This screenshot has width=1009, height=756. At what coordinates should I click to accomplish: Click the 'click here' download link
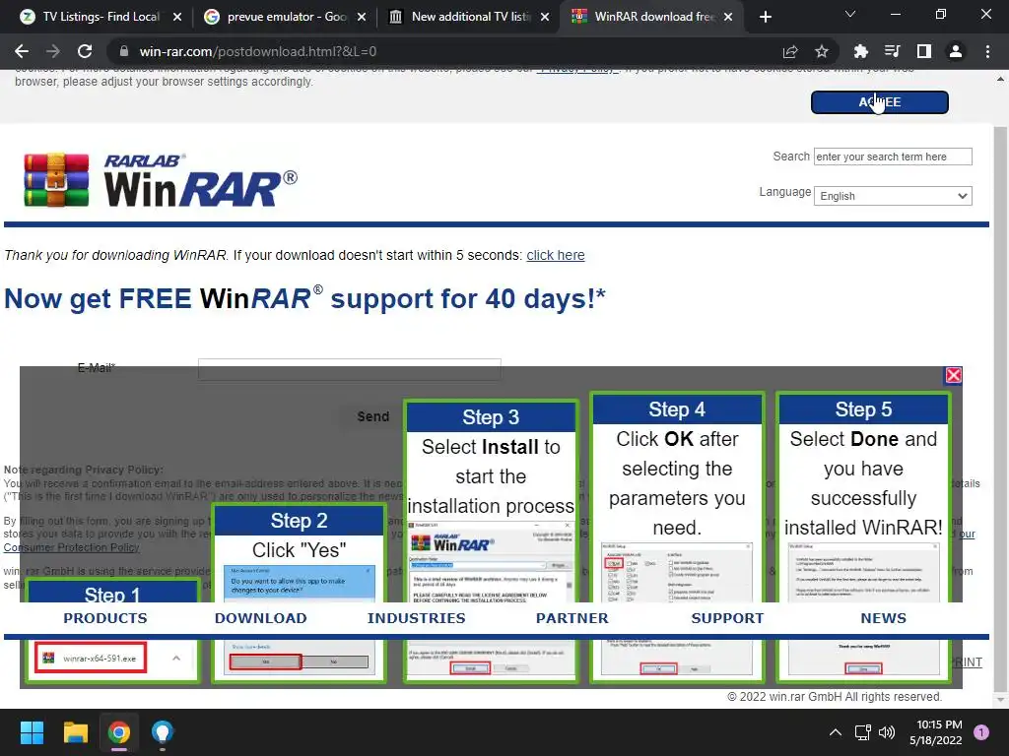click(556, 255)
